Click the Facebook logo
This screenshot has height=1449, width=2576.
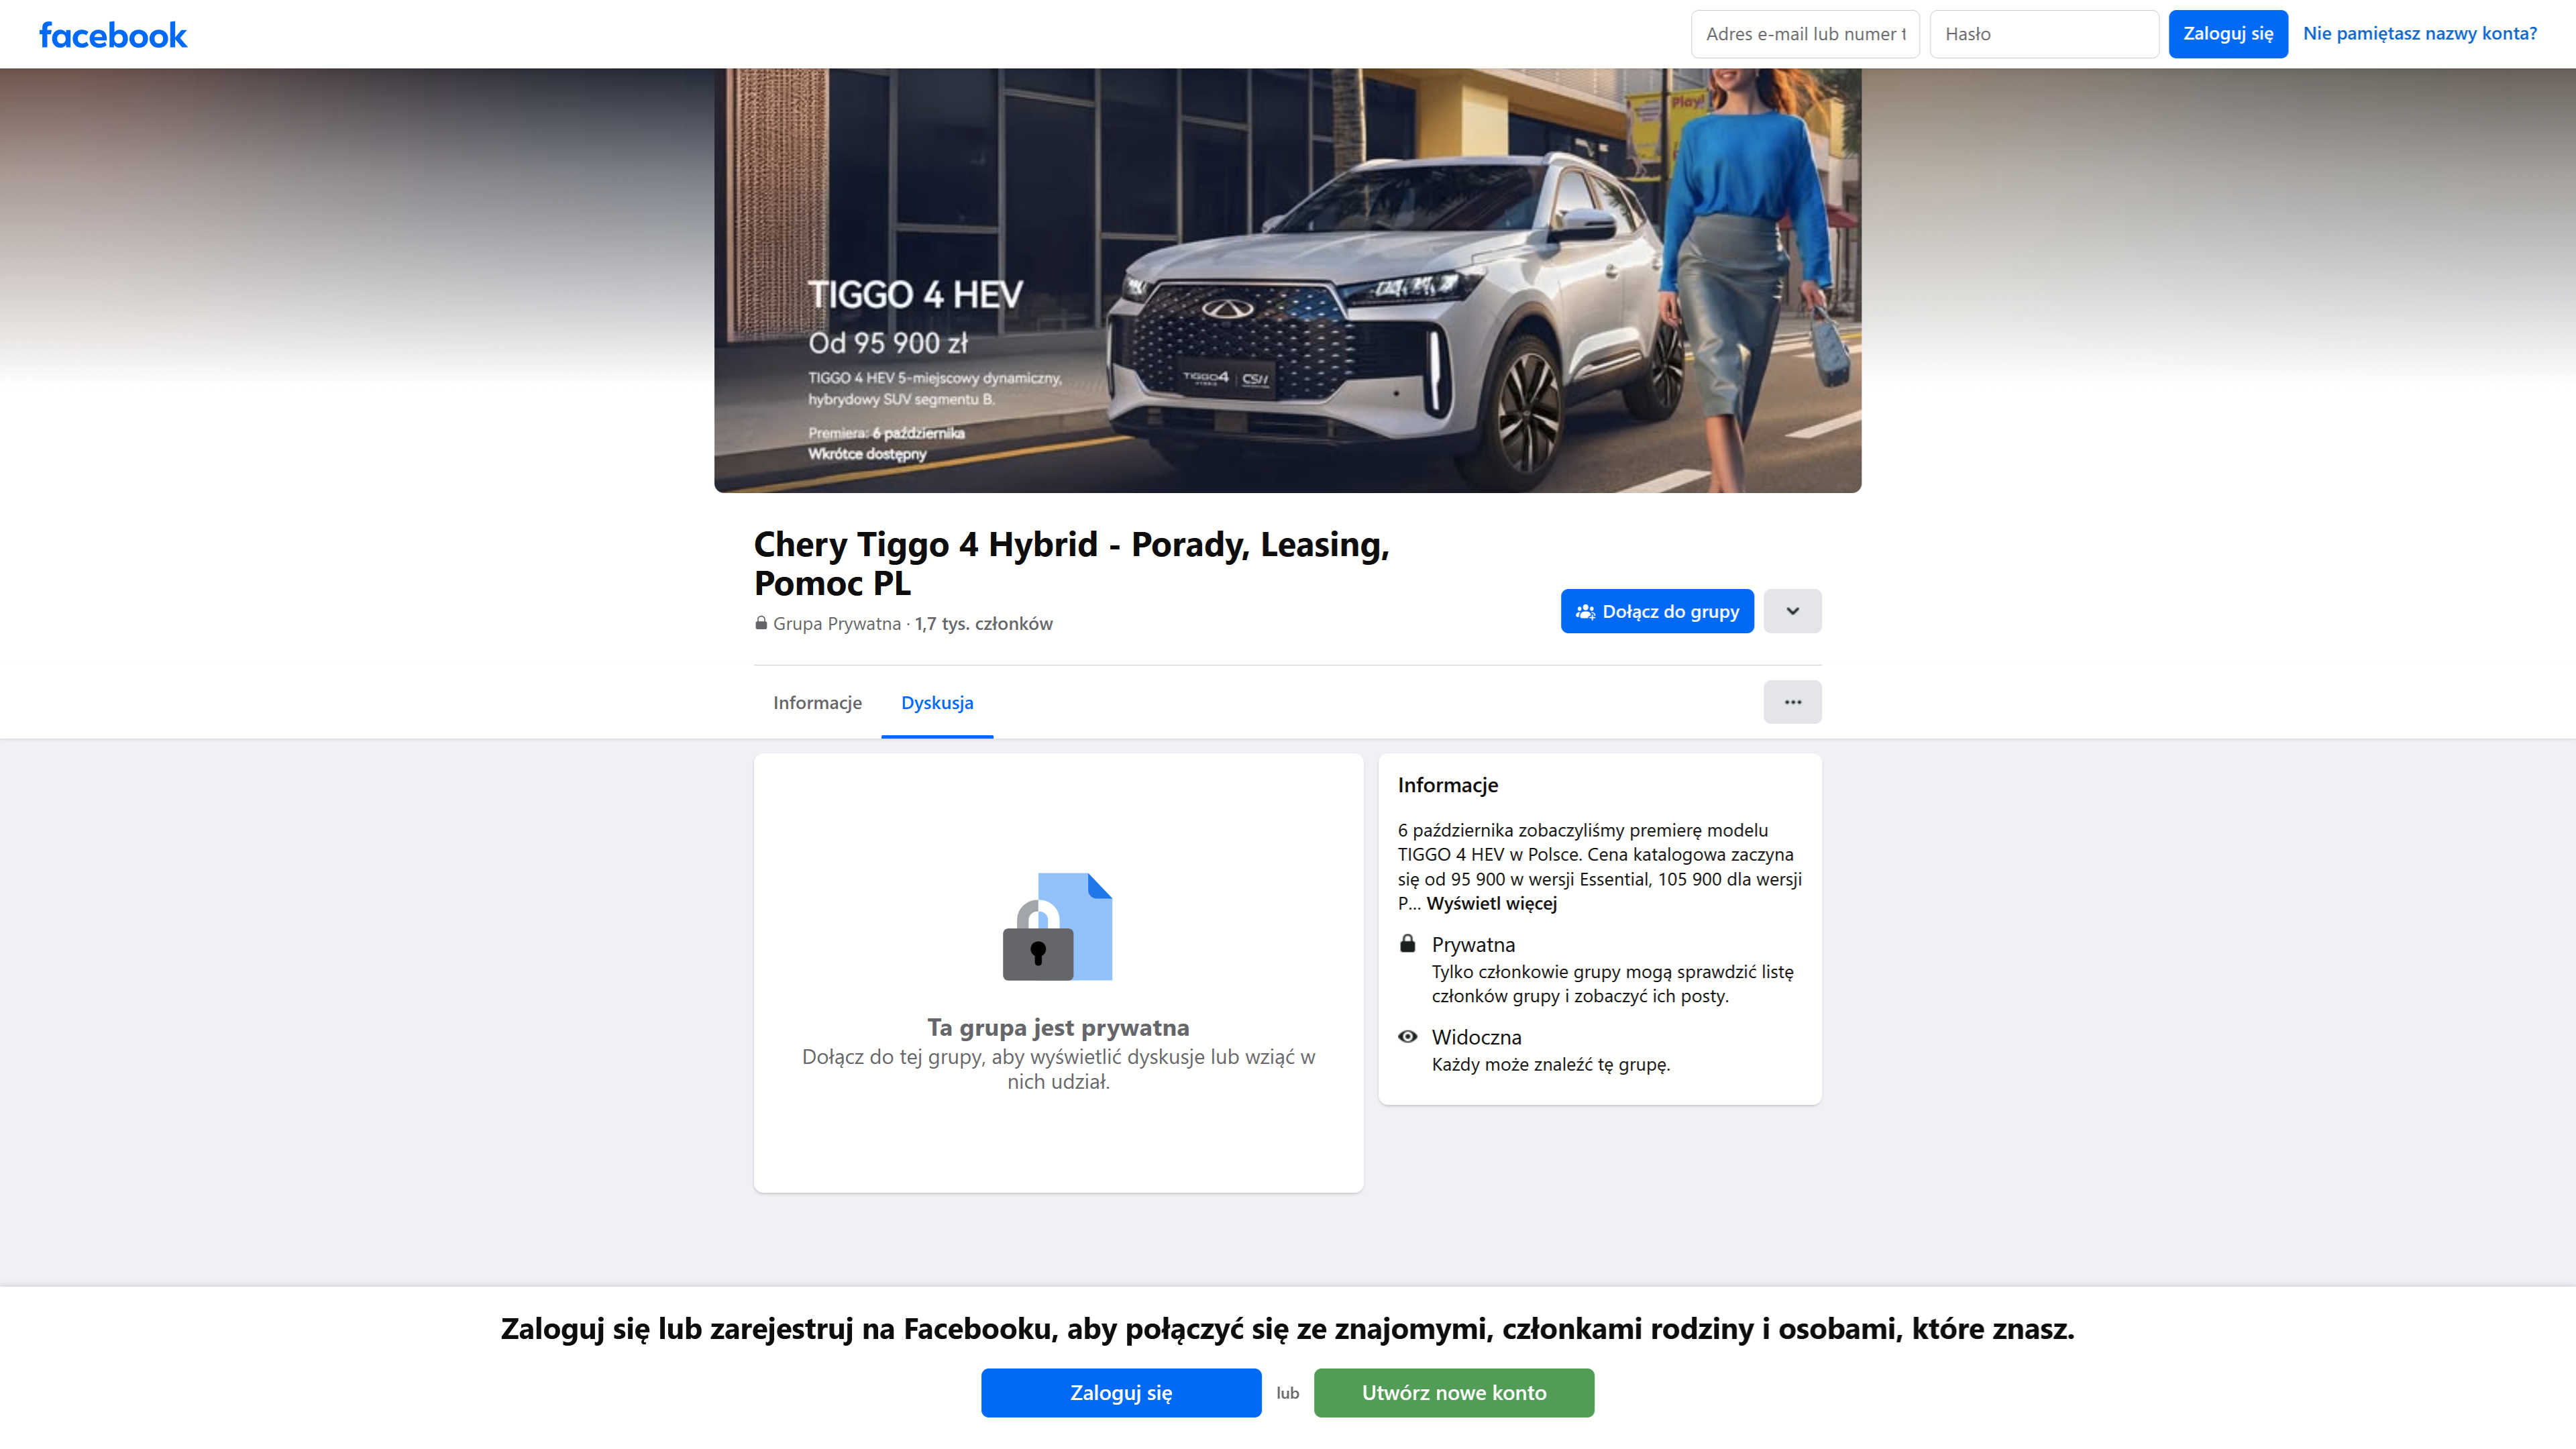[113, 35]
